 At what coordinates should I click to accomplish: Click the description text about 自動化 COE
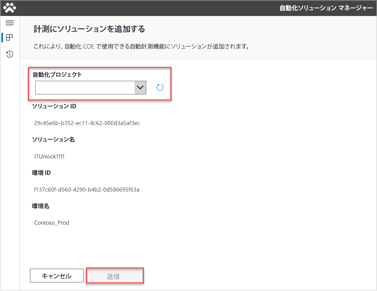tap(141, 46)
